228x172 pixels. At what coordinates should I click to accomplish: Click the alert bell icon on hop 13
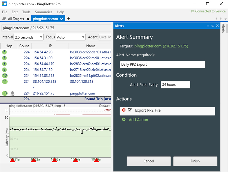point(12,93)
